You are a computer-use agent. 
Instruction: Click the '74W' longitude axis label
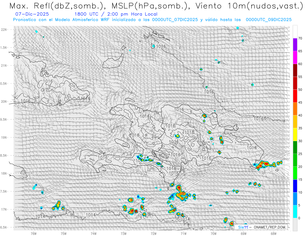tap(94, 233)
